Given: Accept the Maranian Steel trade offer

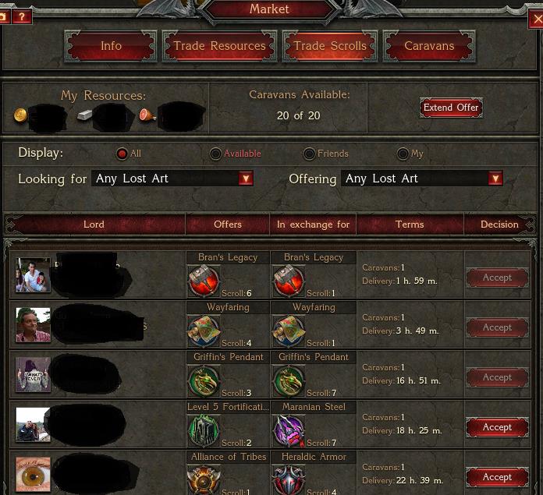Looking at the screenshot, I should click(x=497, y=427).
